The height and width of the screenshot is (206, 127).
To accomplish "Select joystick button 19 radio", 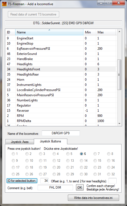I will click(x=41, y=167).
